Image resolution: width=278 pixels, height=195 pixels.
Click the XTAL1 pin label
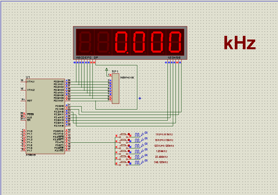click(31, 82)
